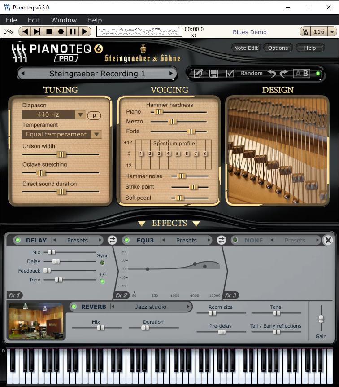The height and width of the screenshot is (387, 339).
Task: Toggle the metronome icon
Action: point(305,32)
